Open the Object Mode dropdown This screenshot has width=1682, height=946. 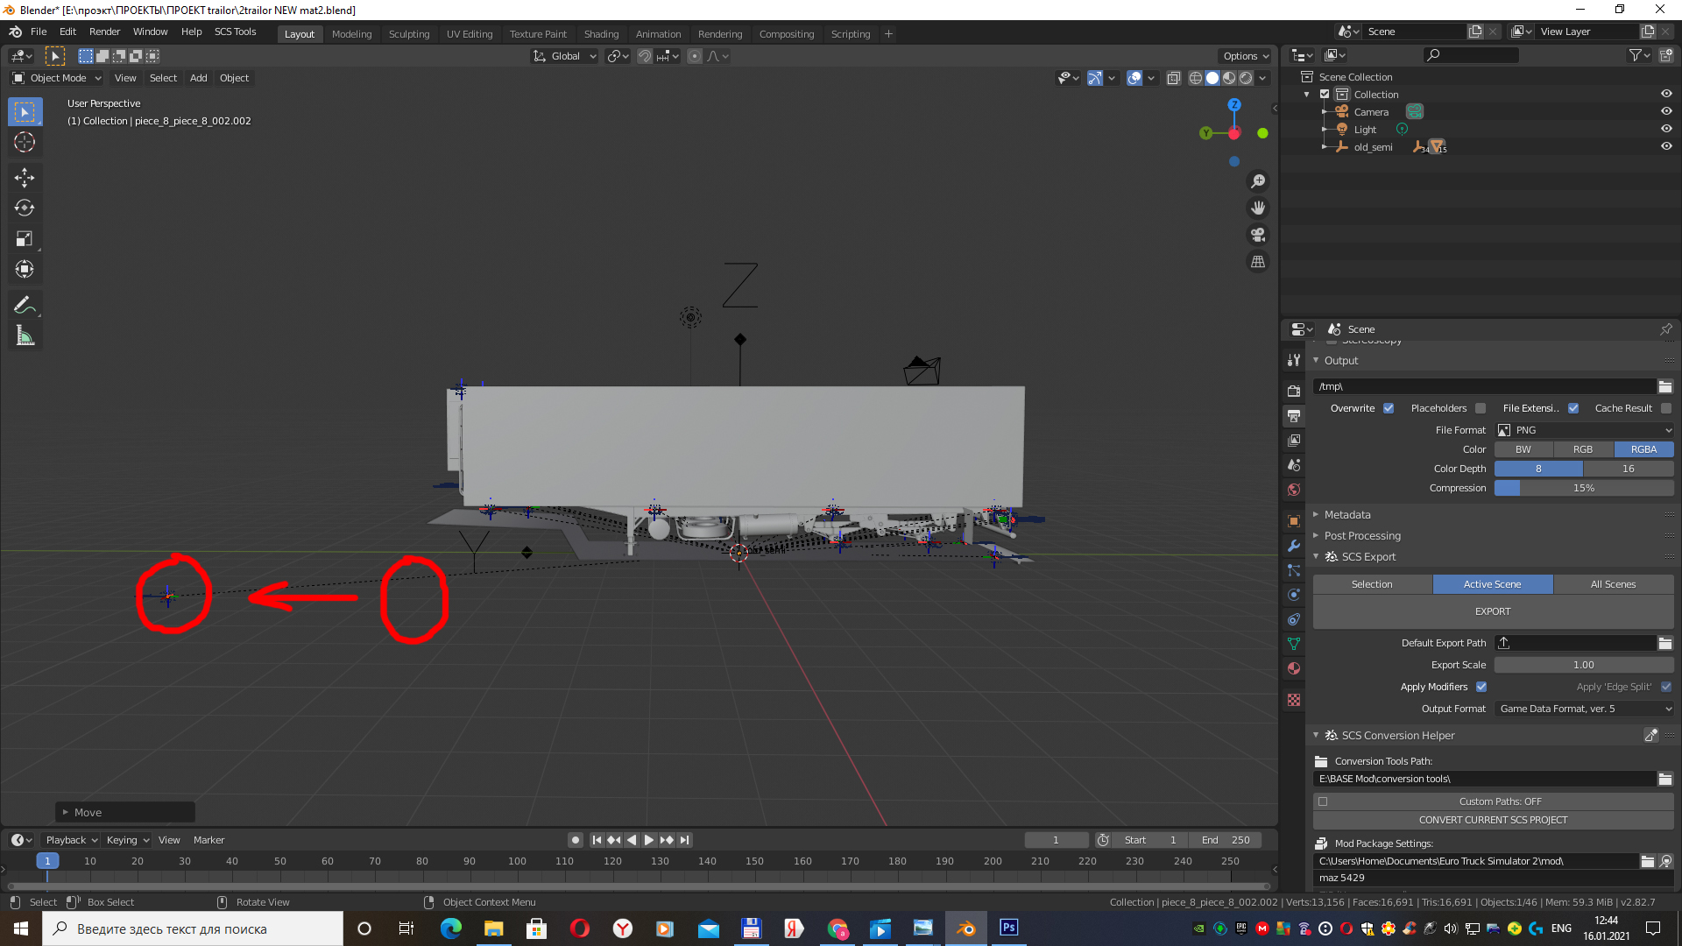click(57, 78)
